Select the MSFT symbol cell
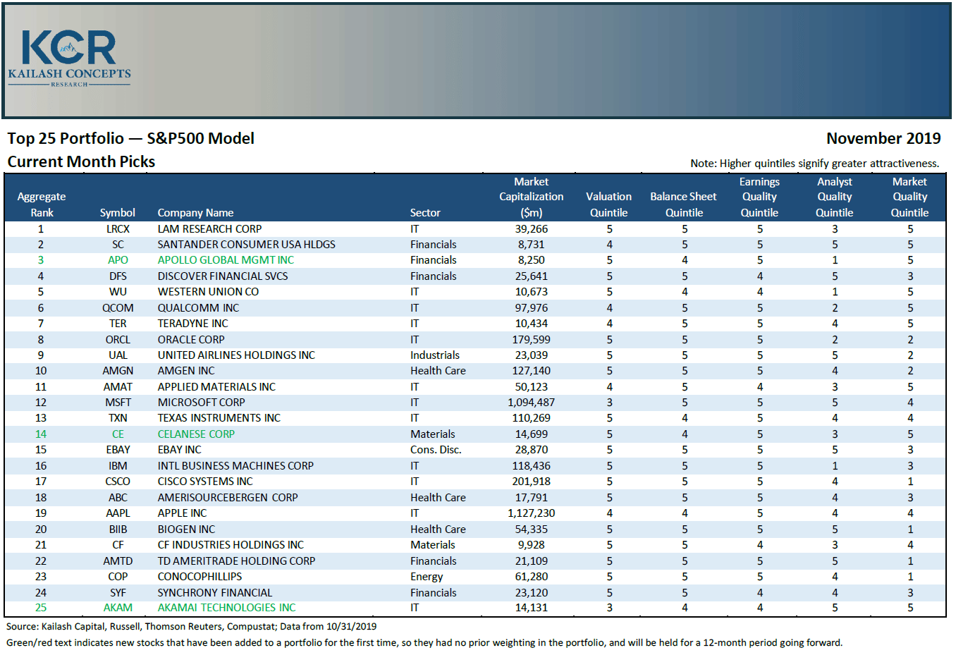This screenshot has height=655, width=956. point(118,403)
